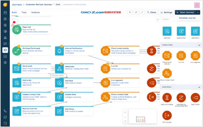203x127 pixels.
Task: Click the Start Journey button
Action: (185, 12)
